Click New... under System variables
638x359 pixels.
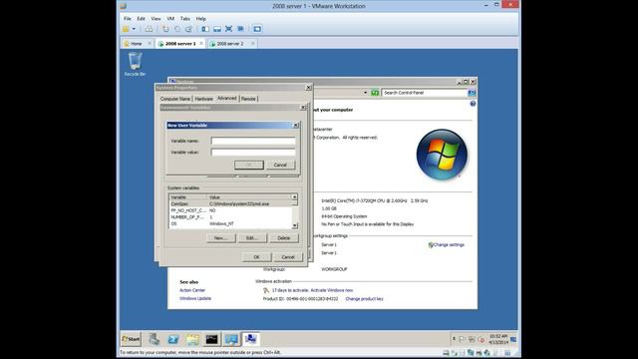(221, 238)
